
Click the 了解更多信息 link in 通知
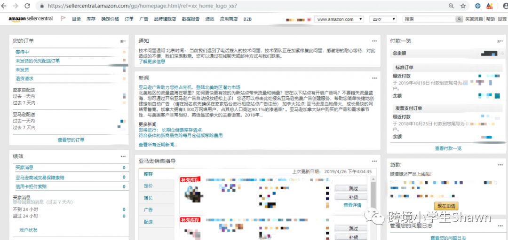[152, 62]
